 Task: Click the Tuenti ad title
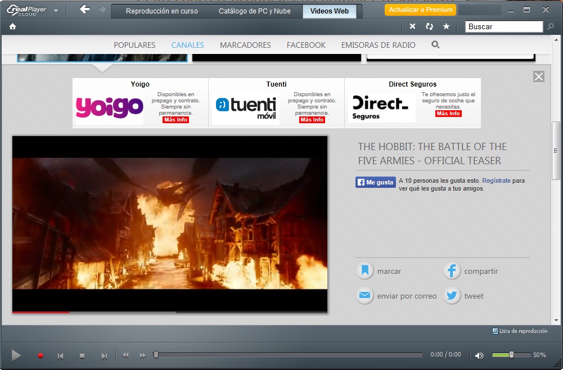tap(277, 84)
